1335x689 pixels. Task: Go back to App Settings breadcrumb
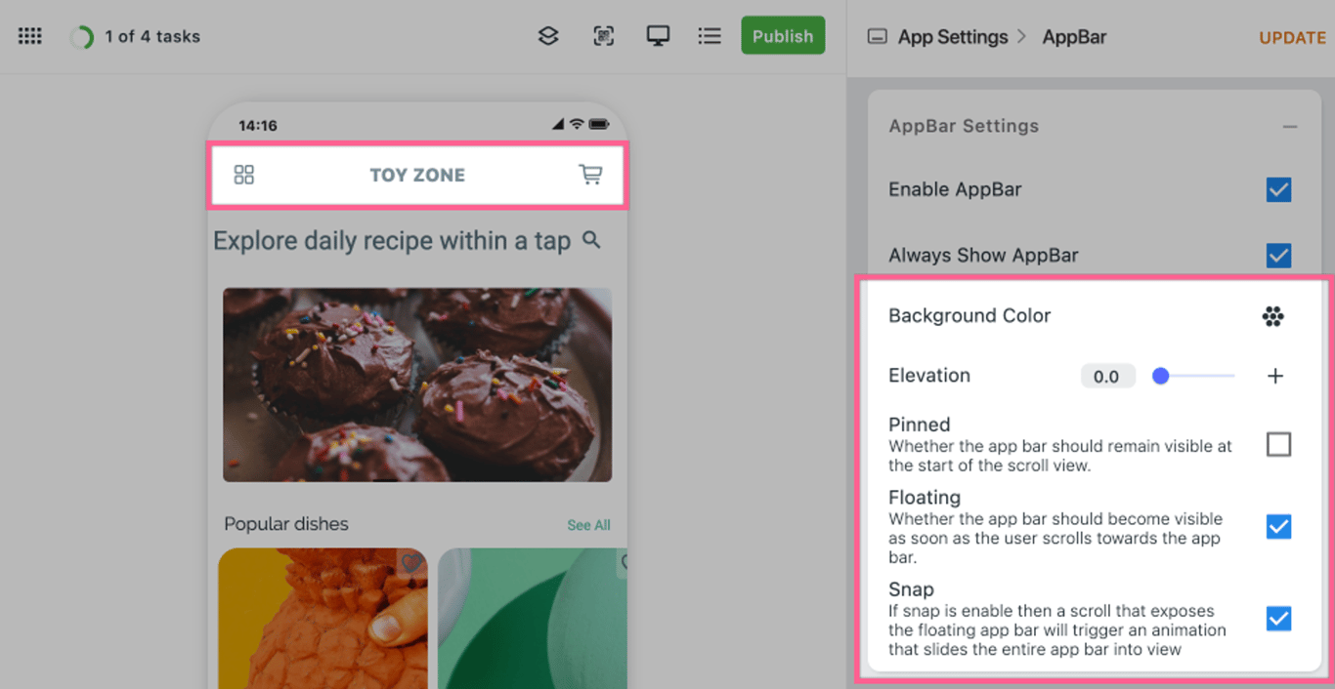click(953, 37)
